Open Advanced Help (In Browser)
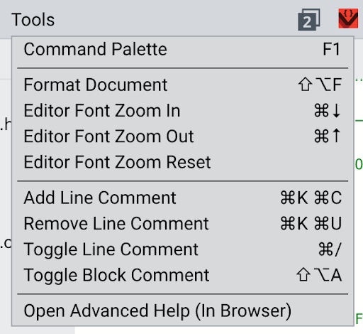Viewport: 363px width, 334px height. point(182,311)
